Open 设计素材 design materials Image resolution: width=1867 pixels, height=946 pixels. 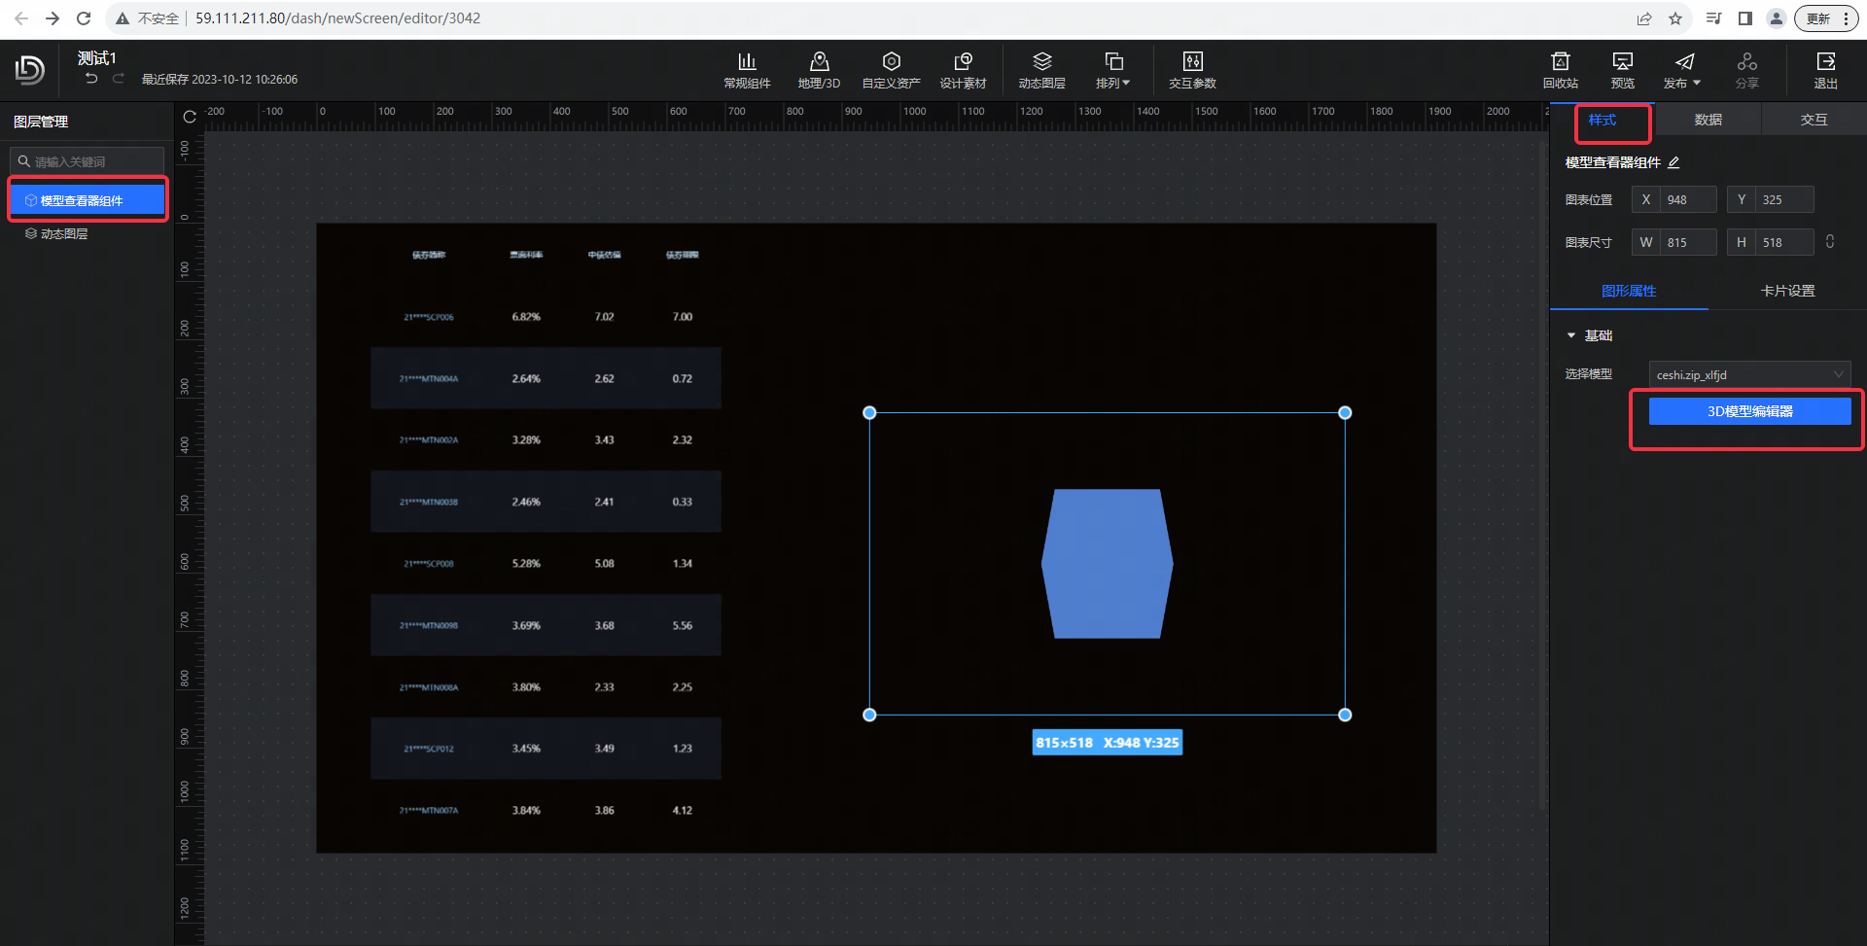(x=963, y=70)
